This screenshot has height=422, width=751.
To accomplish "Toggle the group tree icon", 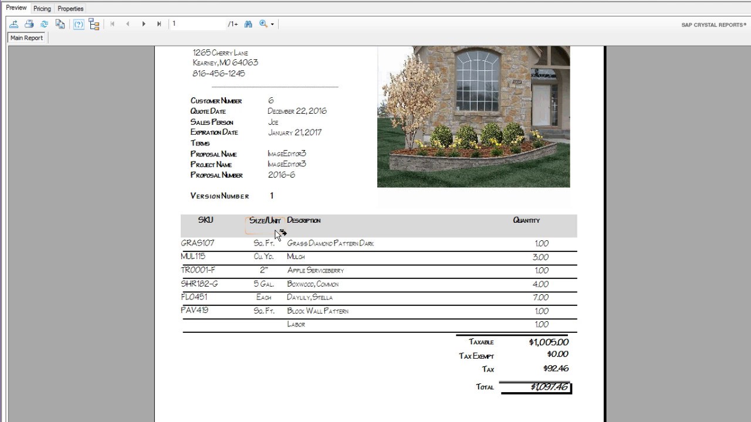I will (94, 24).
